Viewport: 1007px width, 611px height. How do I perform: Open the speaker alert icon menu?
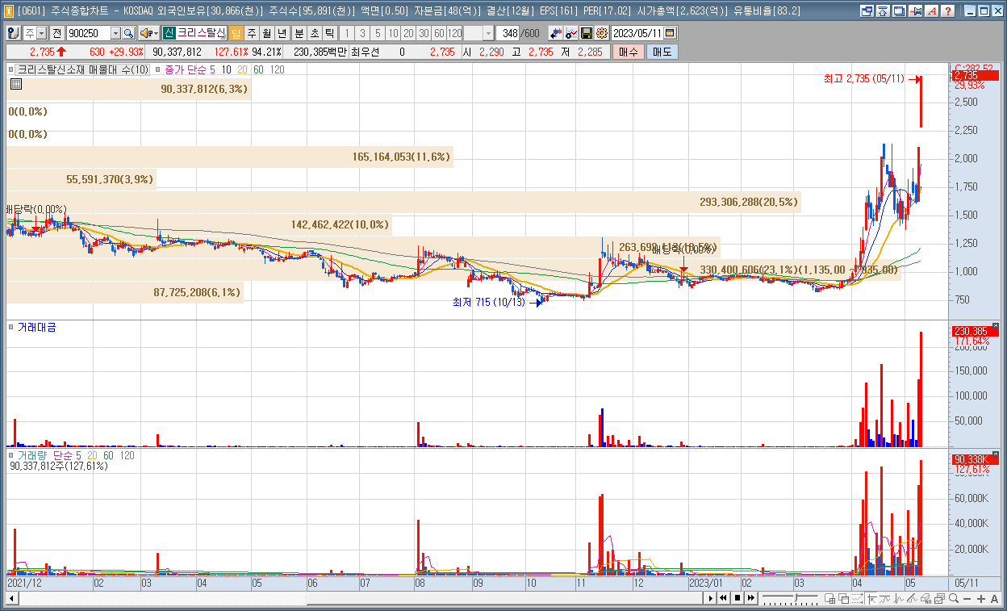149,33
